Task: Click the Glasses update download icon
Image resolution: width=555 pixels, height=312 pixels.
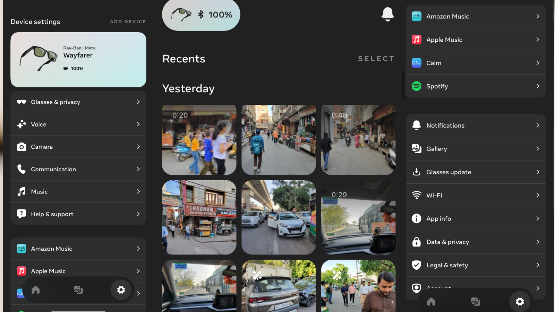Action: [x=416, y=172]
